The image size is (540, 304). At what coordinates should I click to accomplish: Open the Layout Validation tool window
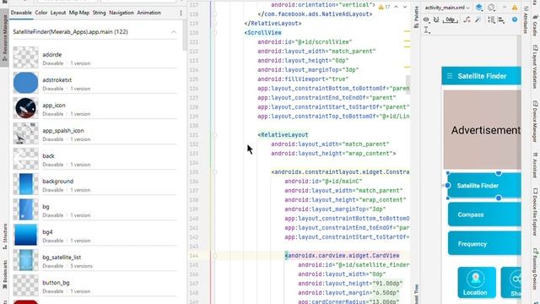pyautogui.click(x=535, y=68)
